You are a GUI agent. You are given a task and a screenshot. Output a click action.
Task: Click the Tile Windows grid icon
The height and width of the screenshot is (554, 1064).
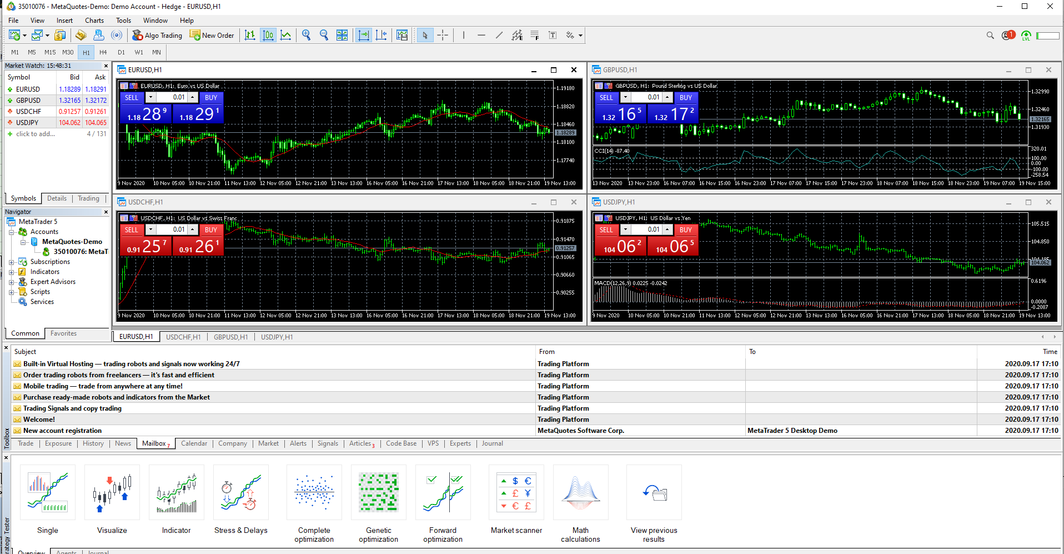pos(342,36)
